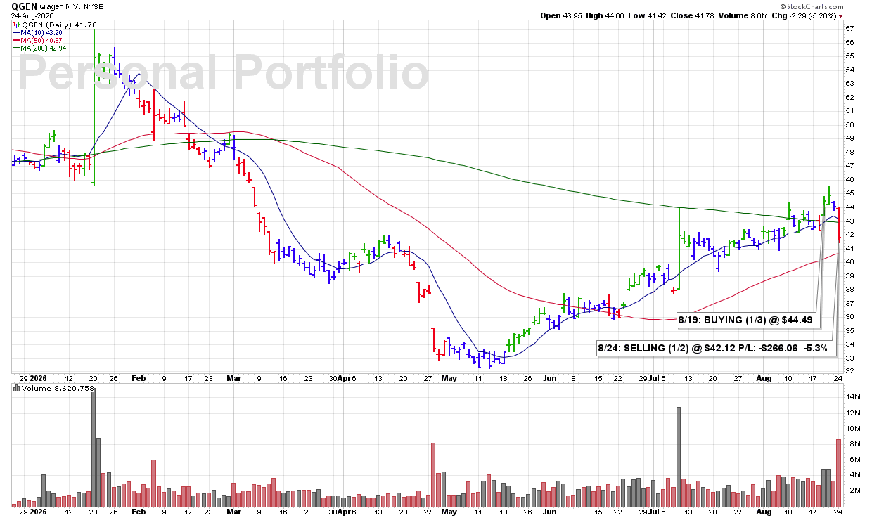
Task: Click the 30Apr label on the price date axis
Action: [x=340, y=377]
